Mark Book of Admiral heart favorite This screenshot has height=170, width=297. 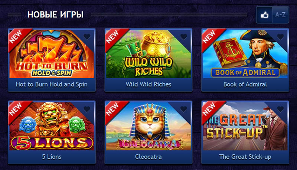tap(280, 37)
